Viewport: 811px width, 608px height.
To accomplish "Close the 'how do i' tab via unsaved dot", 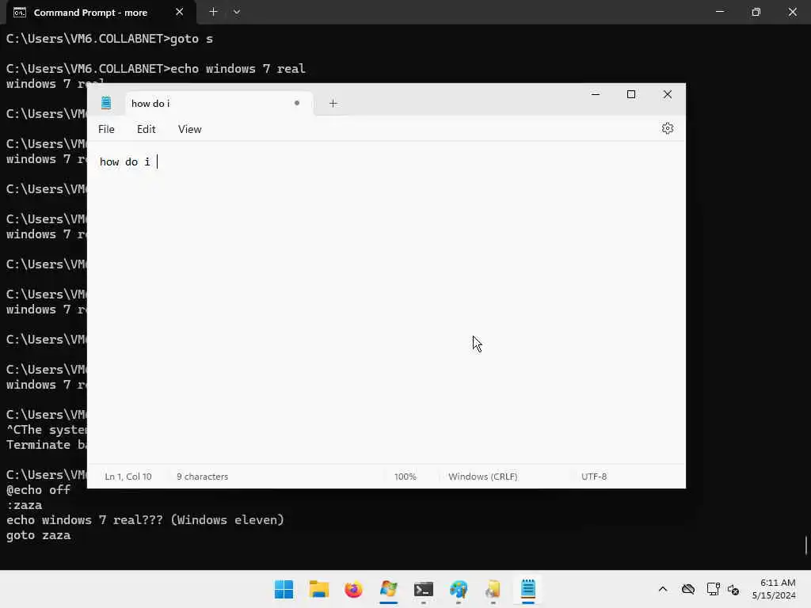I will tap(297, 103).
